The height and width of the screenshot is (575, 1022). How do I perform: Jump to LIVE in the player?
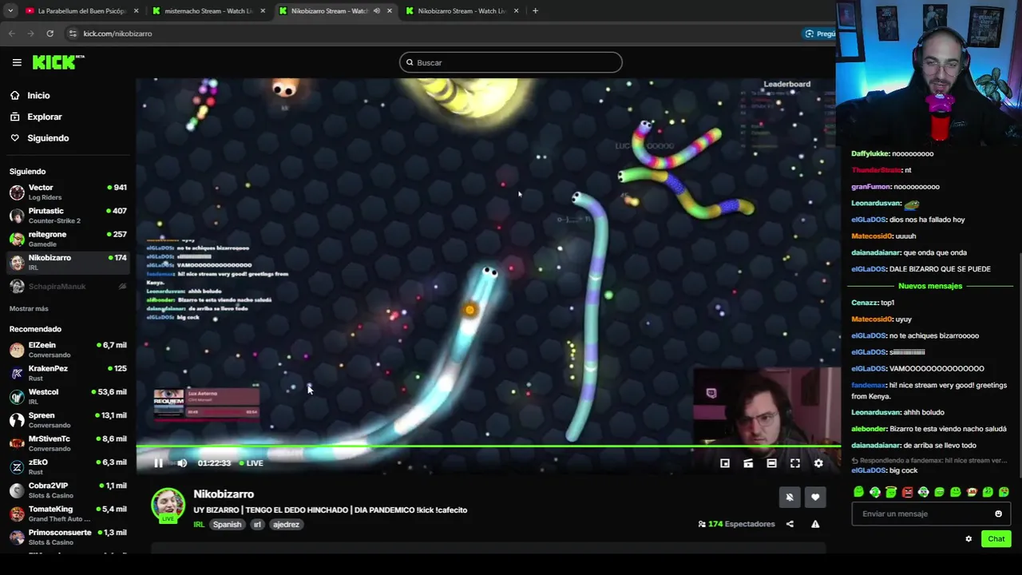click(251, 463)
